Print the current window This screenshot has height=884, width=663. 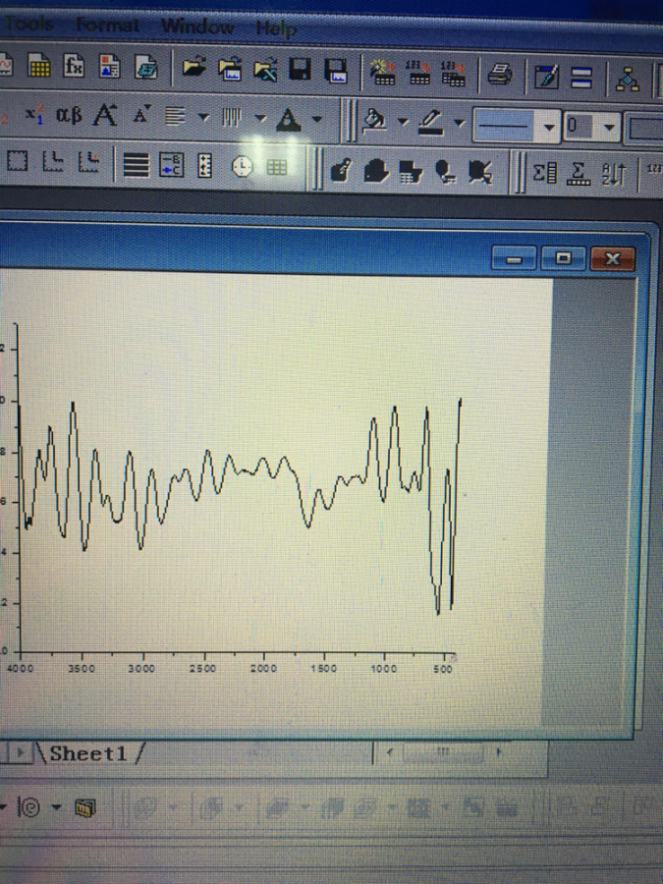coord(500,75)
